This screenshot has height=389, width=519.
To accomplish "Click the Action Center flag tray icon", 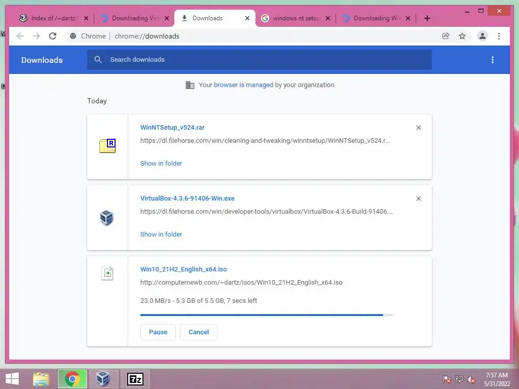I will pyautogui.click(x=447, y=379).
